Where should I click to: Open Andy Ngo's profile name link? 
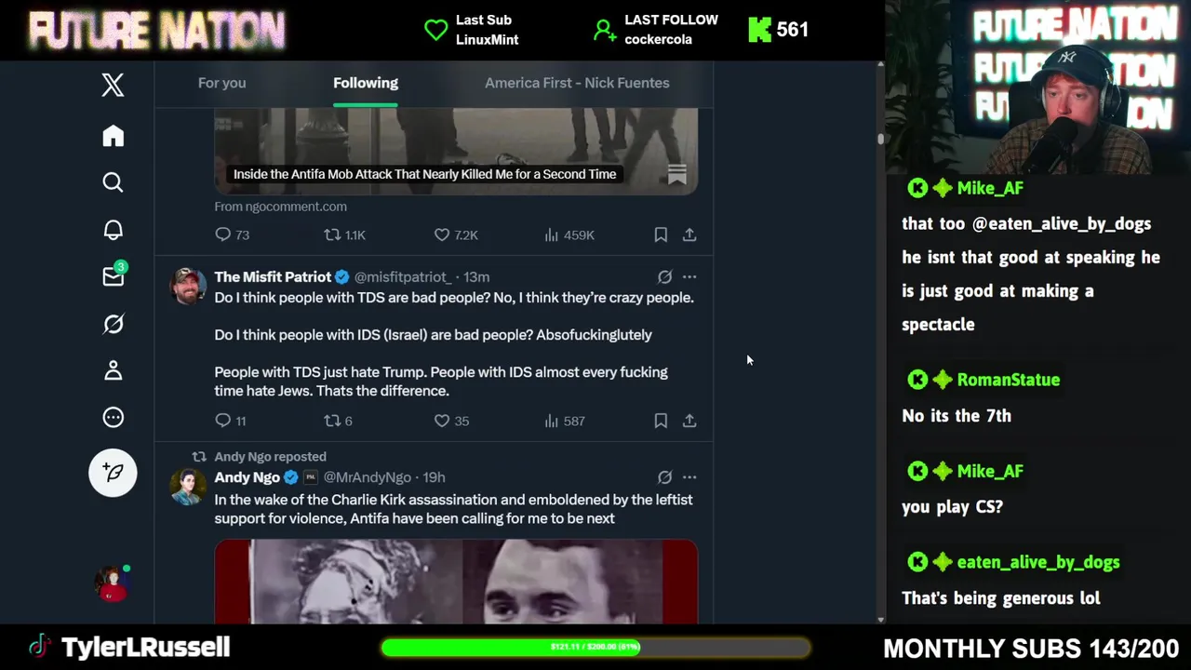[x=247, y=476]
